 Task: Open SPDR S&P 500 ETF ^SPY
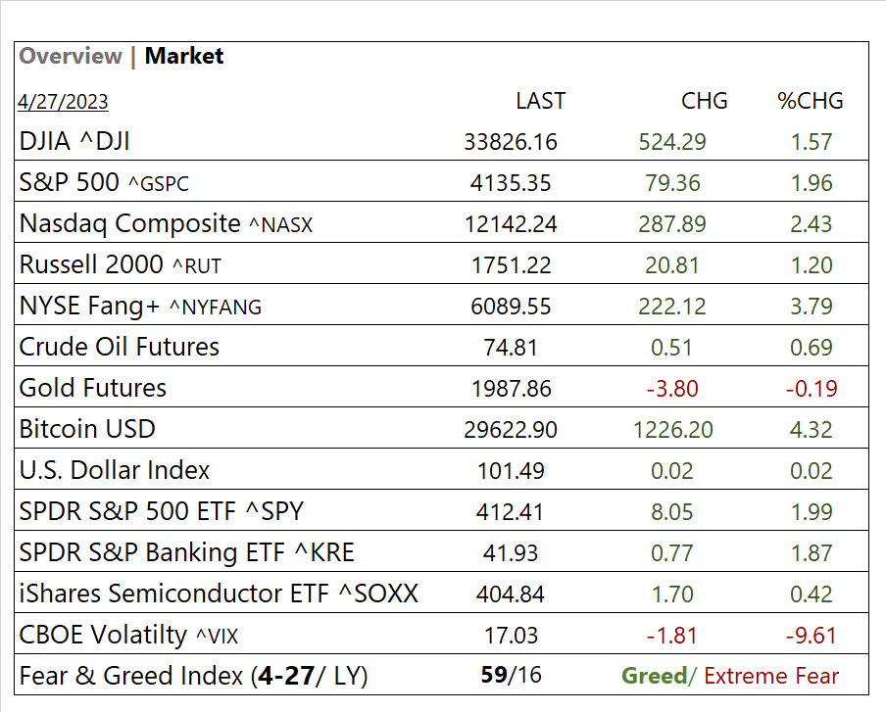coord(162,512)
